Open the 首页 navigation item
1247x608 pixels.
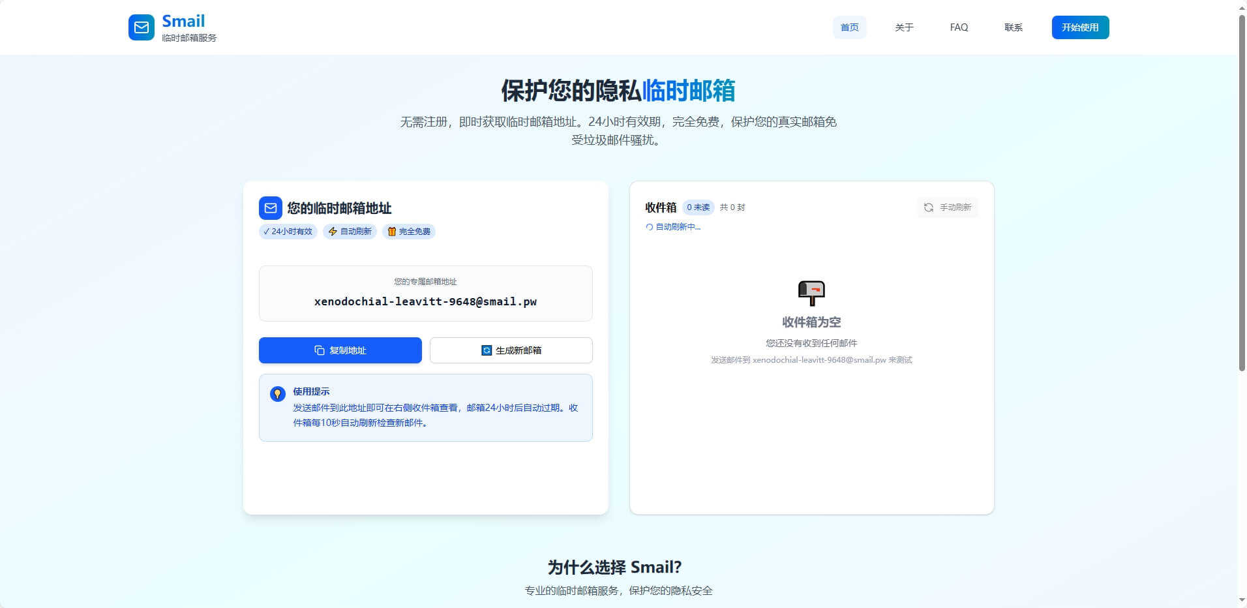click(x=849, y=27)
